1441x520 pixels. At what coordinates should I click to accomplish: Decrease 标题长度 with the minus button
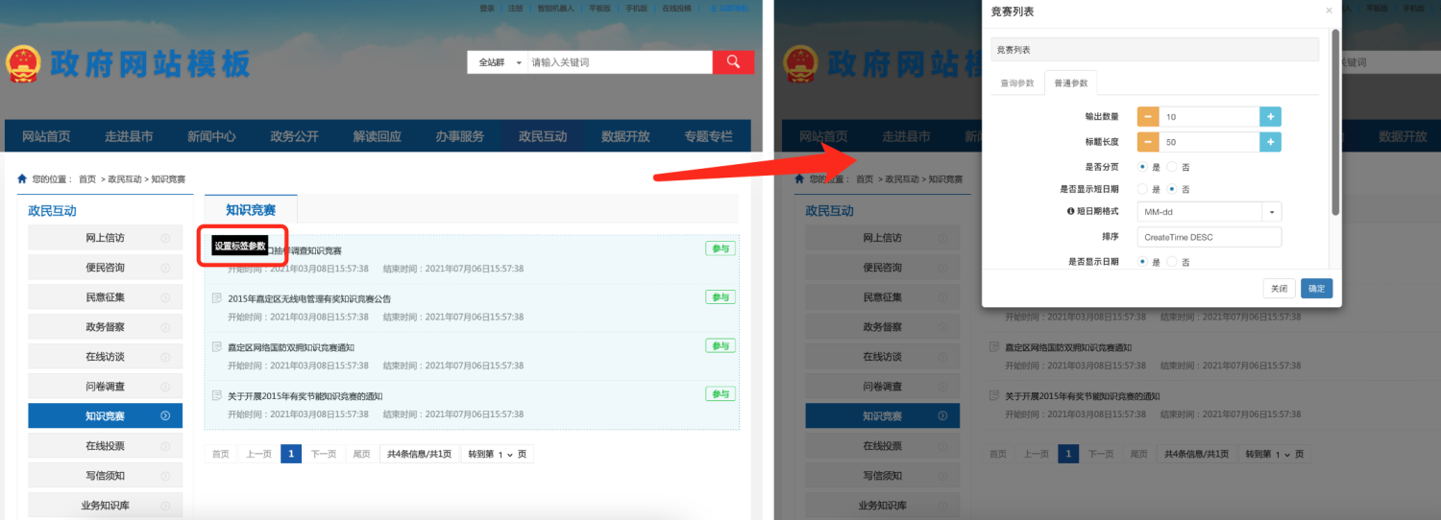1148,142
